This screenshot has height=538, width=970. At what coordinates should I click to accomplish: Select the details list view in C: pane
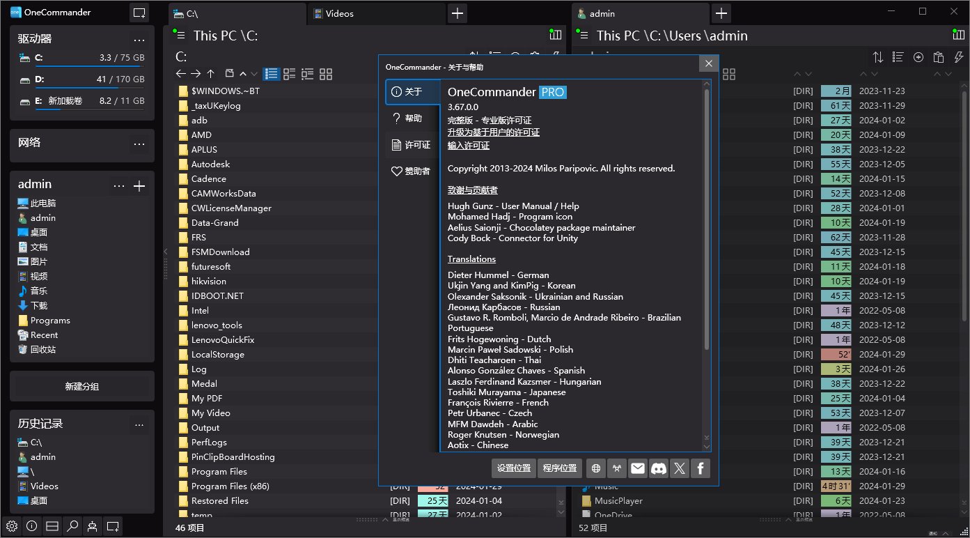pos(272,73)
